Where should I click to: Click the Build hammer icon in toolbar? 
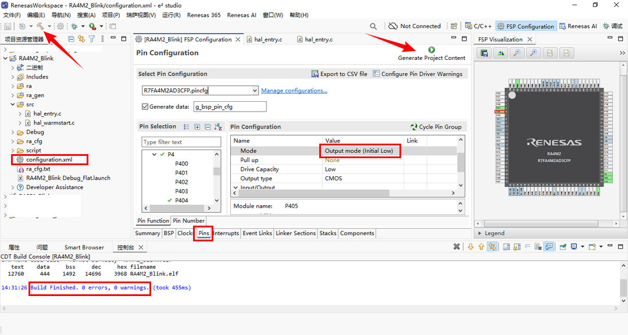(41, 26)
